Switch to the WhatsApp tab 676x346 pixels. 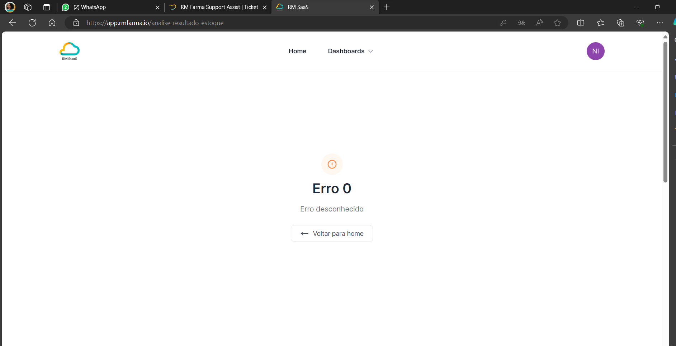108,7
